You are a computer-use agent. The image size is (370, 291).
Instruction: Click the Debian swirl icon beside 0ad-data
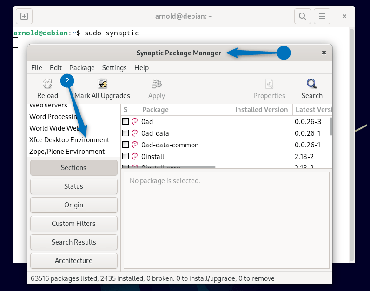tap(135, 133)
